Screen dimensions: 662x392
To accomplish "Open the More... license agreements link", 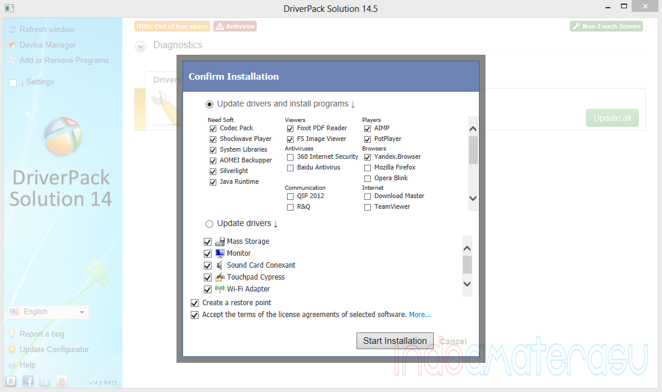I will (x=420, y=315).
